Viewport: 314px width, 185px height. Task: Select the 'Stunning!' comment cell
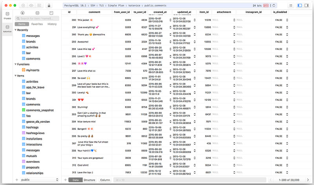(x=94, y=107)
